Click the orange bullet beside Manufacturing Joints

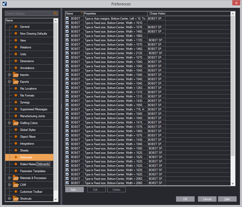16,116
